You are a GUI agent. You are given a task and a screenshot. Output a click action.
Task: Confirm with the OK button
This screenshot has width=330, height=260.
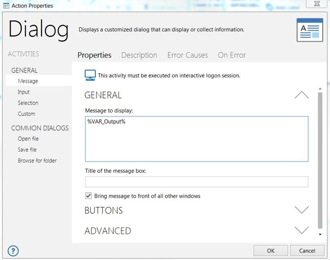click(271, 251)
